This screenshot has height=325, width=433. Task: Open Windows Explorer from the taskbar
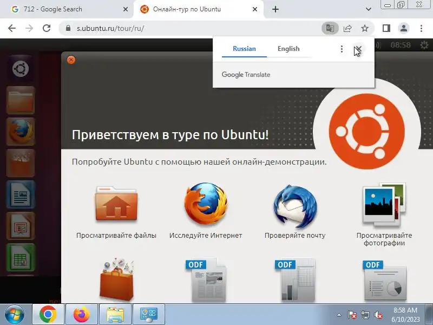pyautogui.click(x=115, y=315)
